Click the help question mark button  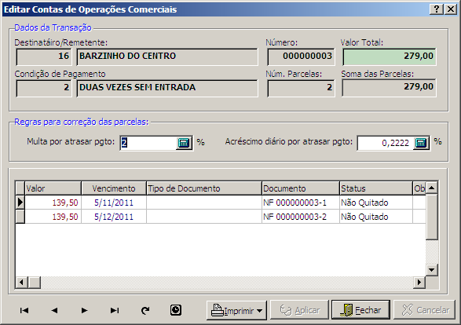tap(437, 9)
